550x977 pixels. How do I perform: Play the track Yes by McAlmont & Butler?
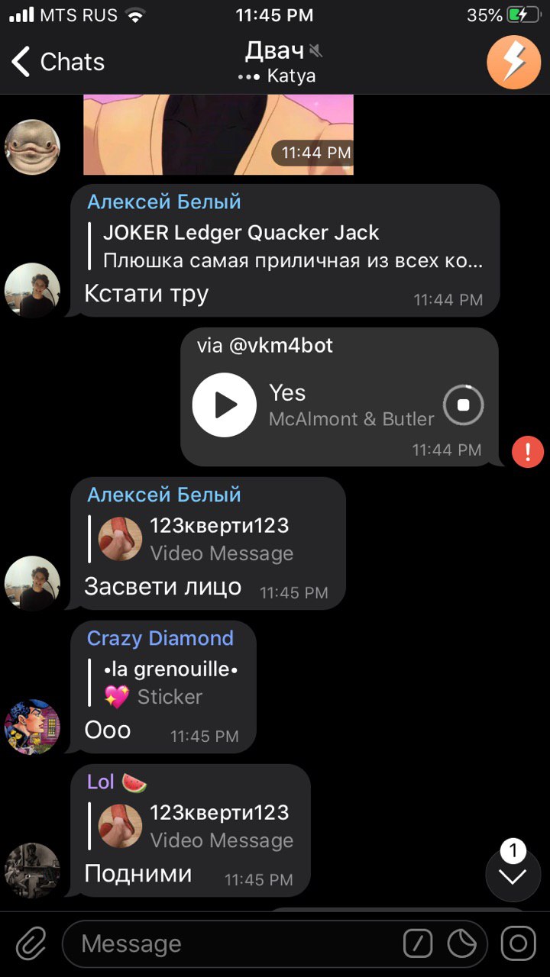(x=224, y=405)
